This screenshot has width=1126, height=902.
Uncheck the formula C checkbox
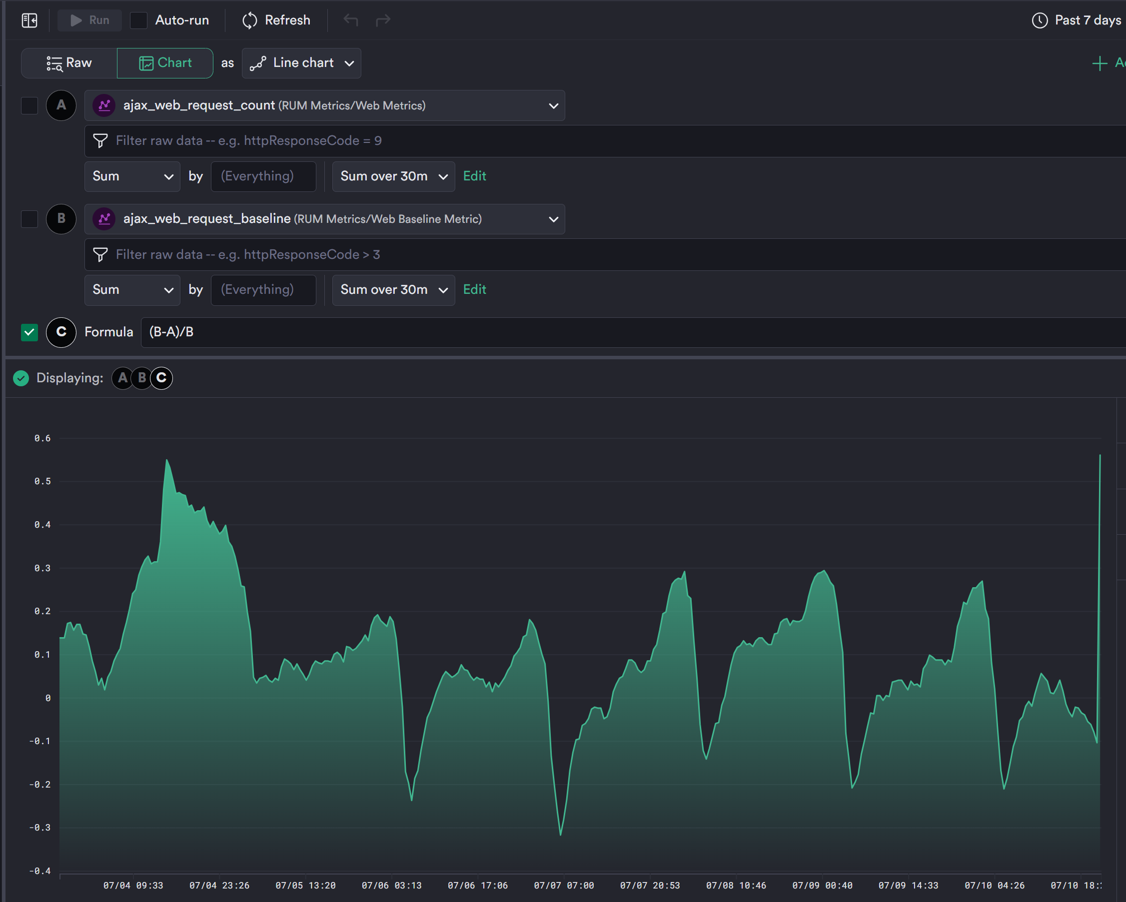pos(30,332)
